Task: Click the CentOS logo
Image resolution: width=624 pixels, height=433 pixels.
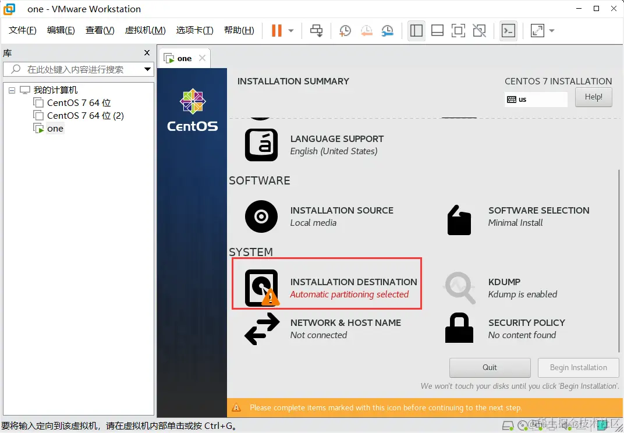Action: coord(193,110)
